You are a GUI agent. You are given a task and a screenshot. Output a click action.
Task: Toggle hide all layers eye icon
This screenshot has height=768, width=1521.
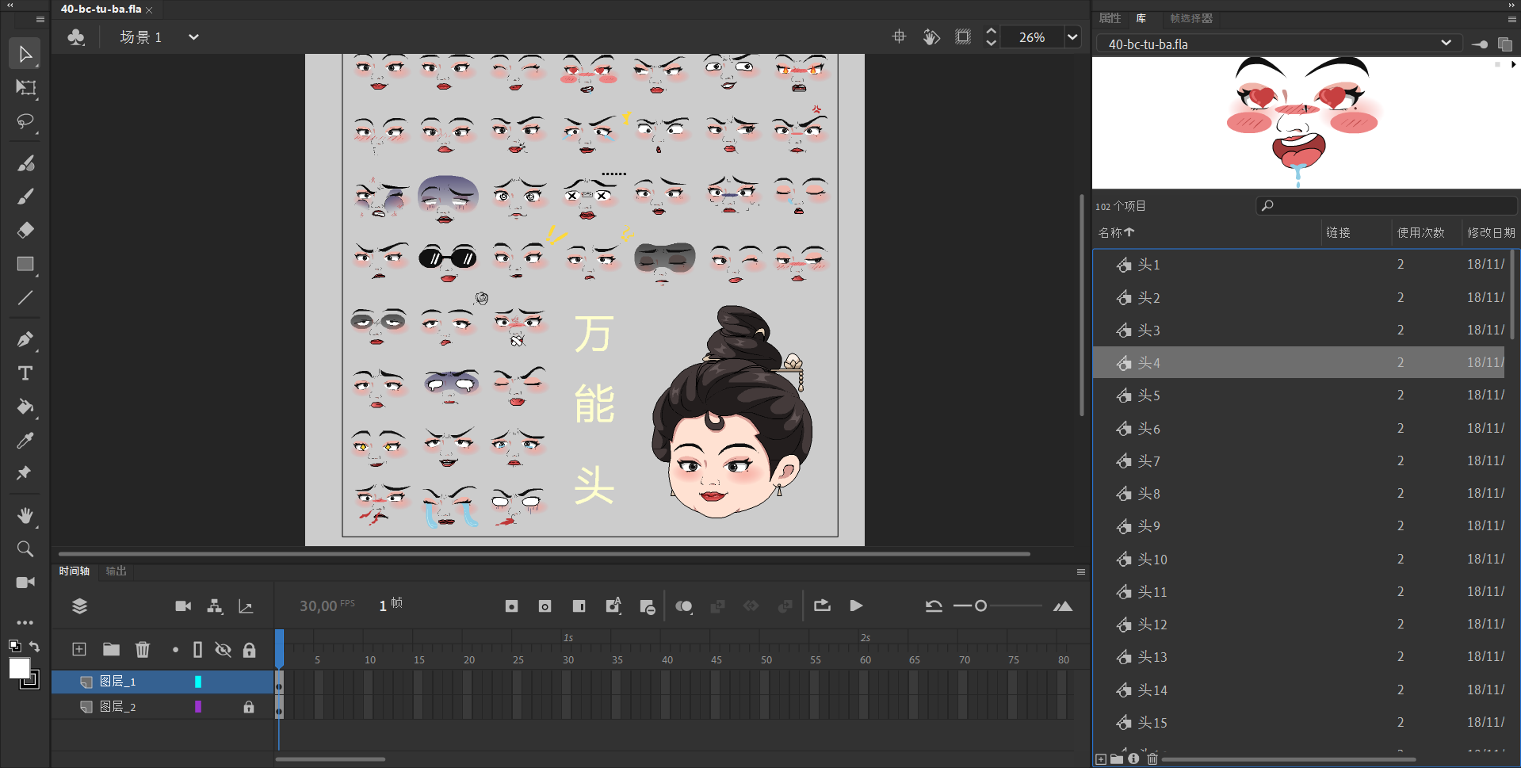coord(224,650)
